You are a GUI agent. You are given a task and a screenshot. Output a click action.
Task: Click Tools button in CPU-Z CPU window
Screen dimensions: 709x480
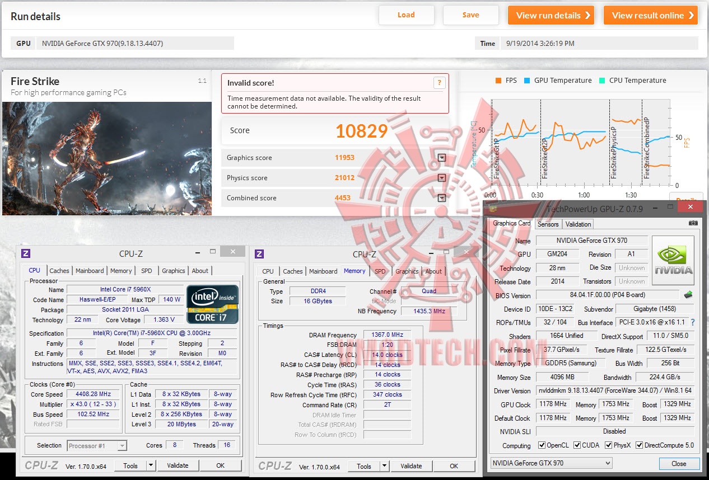tap(130, 465)
